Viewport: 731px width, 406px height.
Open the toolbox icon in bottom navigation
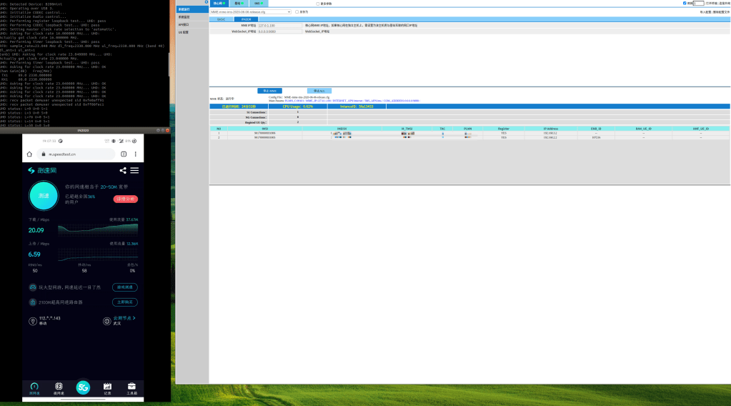coord(131,388)
